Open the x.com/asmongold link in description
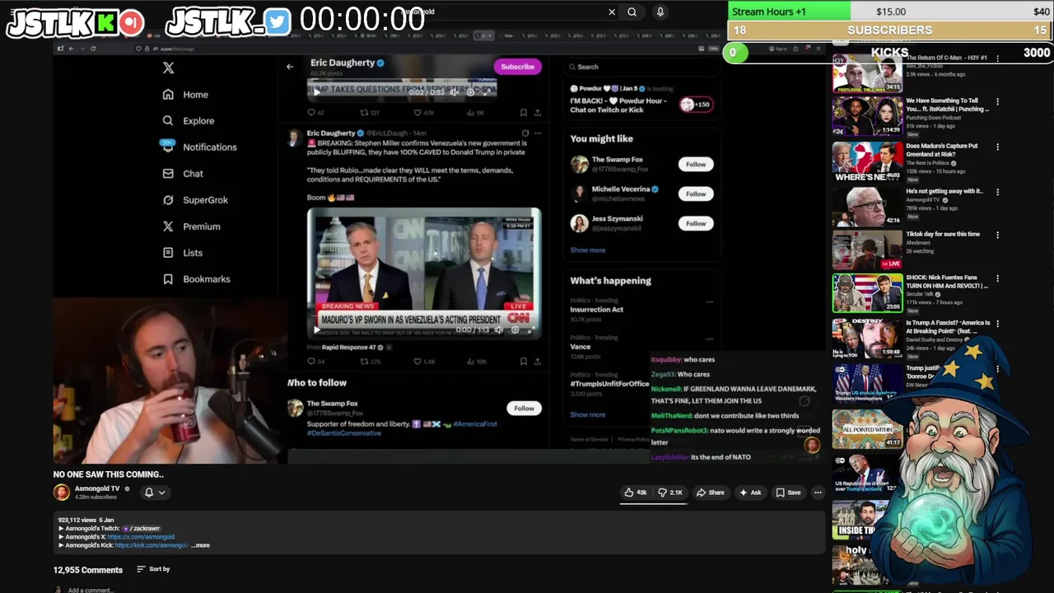 click(x=141, y=537)
